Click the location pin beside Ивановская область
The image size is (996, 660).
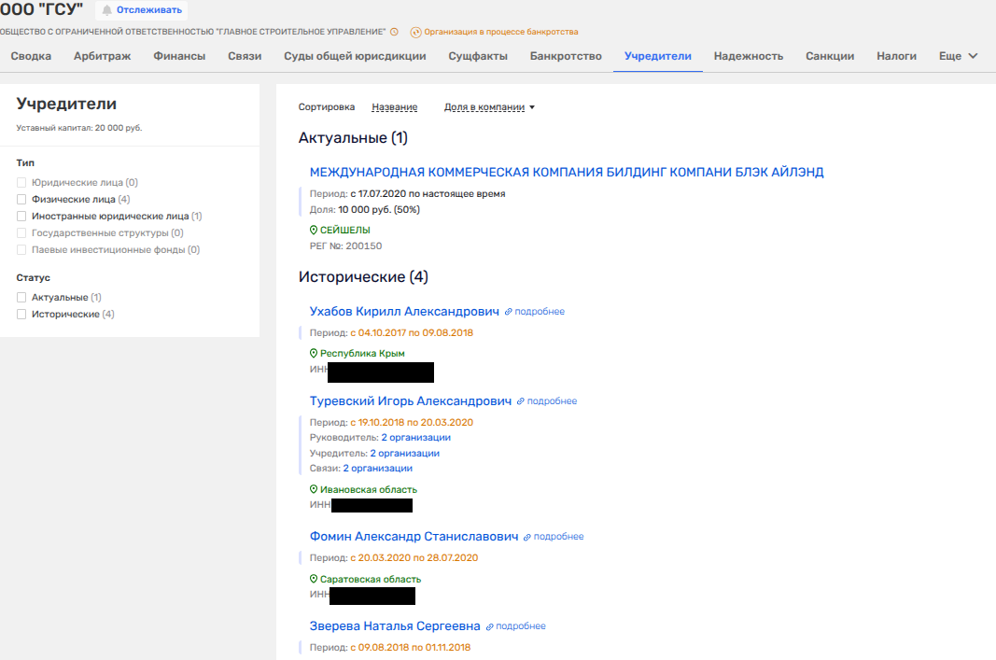314,489
